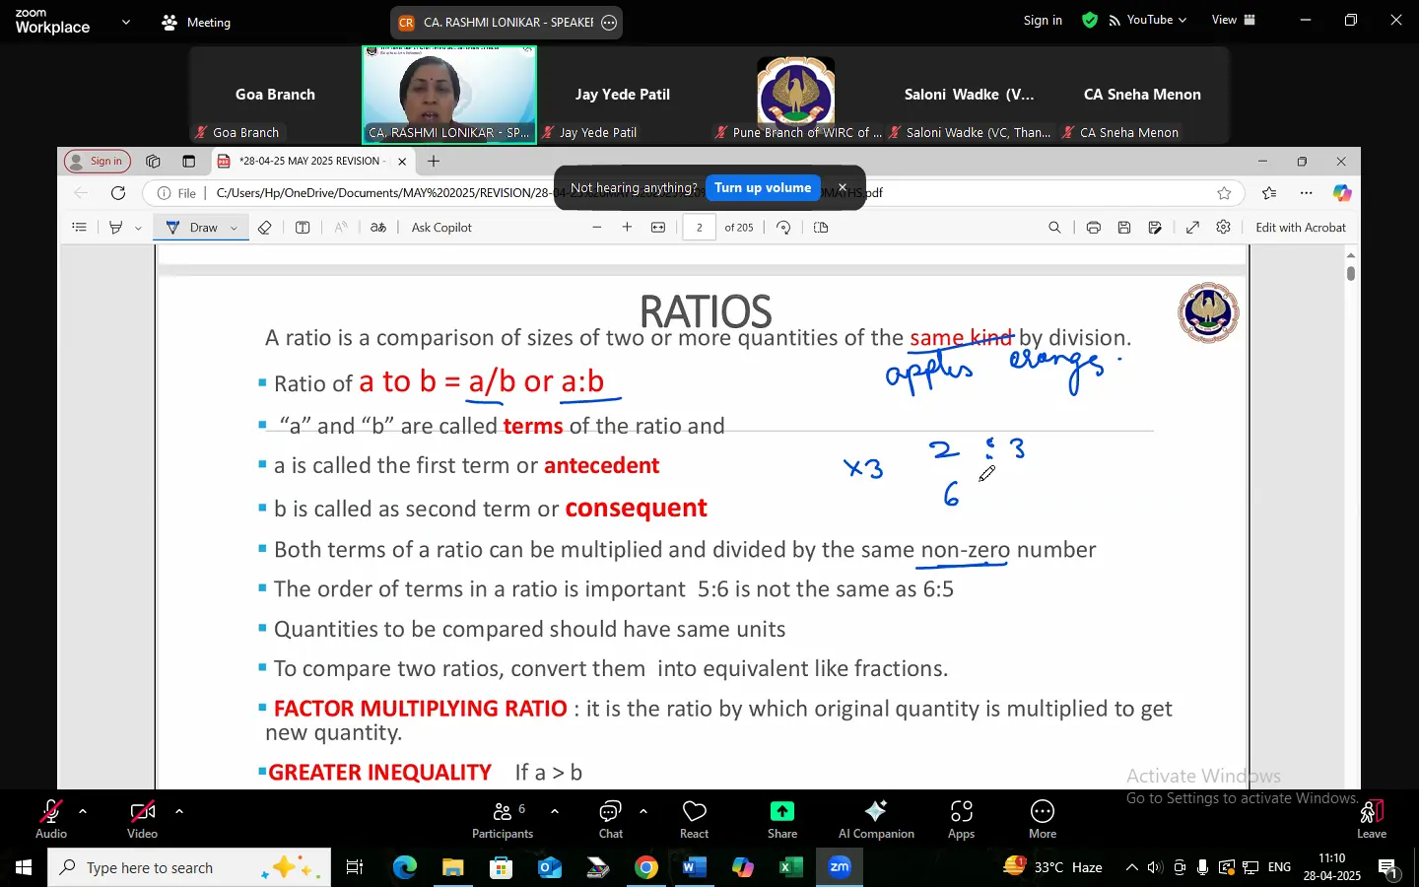This screenshot has width=1419, height=887.
Task: Select the Meeting tab in Zoom
Action: 196,22
